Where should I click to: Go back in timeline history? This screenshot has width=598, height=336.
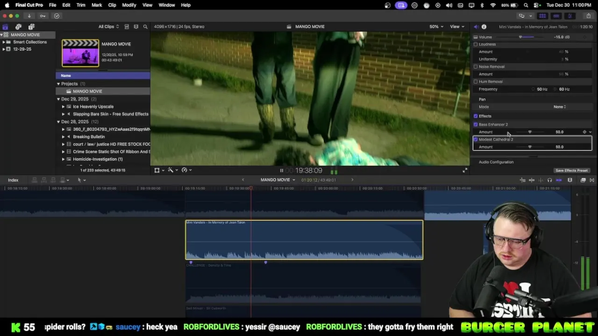pyautogui.click(x=243, y=180)
